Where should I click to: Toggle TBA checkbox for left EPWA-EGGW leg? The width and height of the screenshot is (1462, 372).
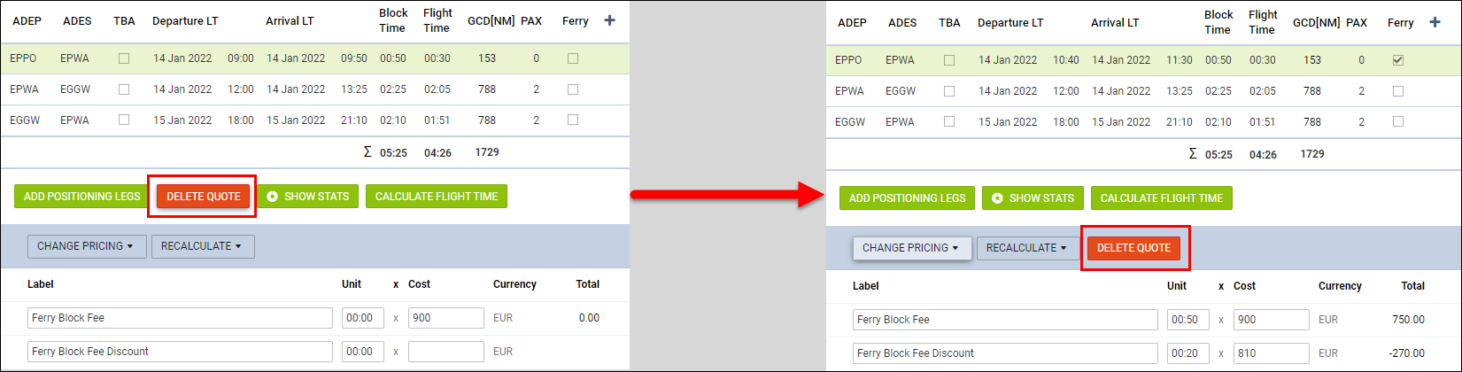coord(124,89)
